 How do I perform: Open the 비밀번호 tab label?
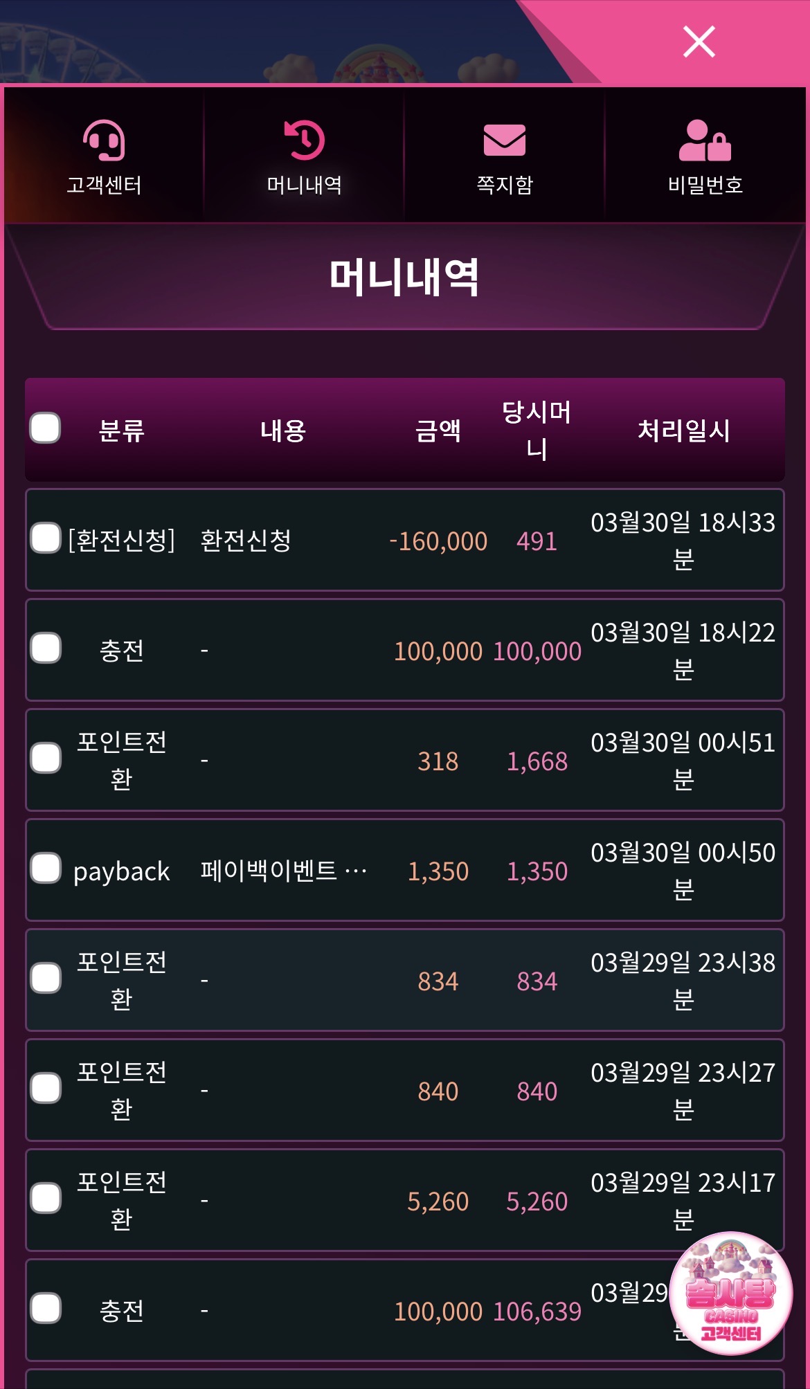(705, 185)
